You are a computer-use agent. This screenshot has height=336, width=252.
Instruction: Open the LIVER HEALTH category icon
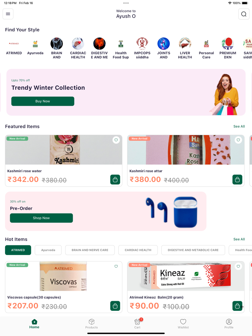click(185, 44)
